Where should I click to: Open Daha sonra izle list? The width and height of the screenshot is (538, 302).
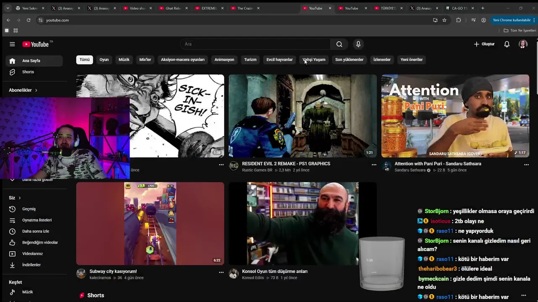point(34,231)
